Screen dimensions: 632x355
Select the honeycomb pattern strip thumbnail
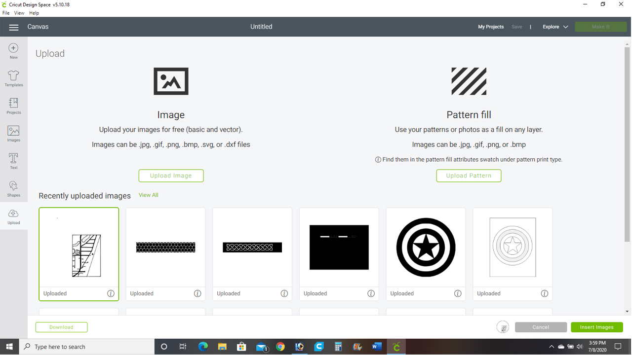point(166,248)
